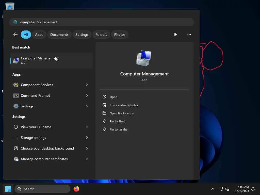Open the three-dots more options menu

[189, 35]
